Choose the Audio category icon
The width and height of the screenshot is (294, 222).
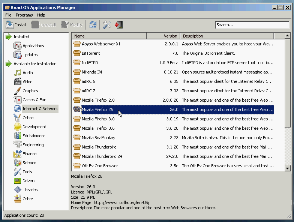click(17, 73)
